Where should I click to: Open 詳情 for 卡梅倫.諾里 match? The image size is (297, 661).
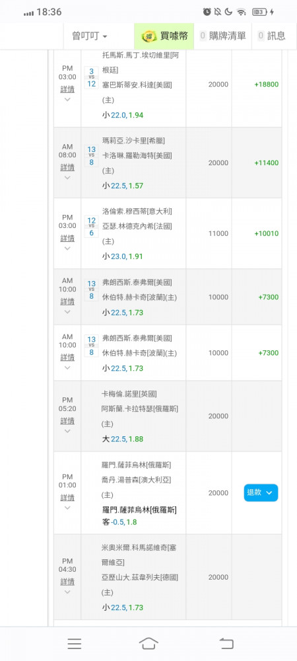67,420
